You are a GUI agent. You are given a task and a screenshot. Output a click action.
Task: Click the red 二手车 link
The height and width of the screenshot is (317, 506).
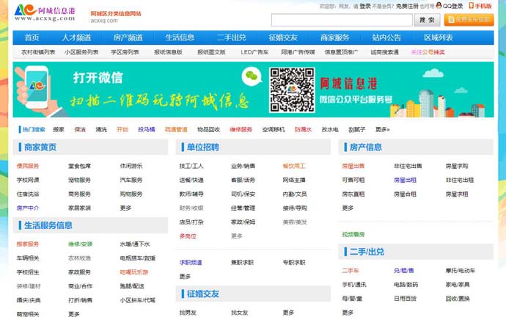click(x=351, y=271)
